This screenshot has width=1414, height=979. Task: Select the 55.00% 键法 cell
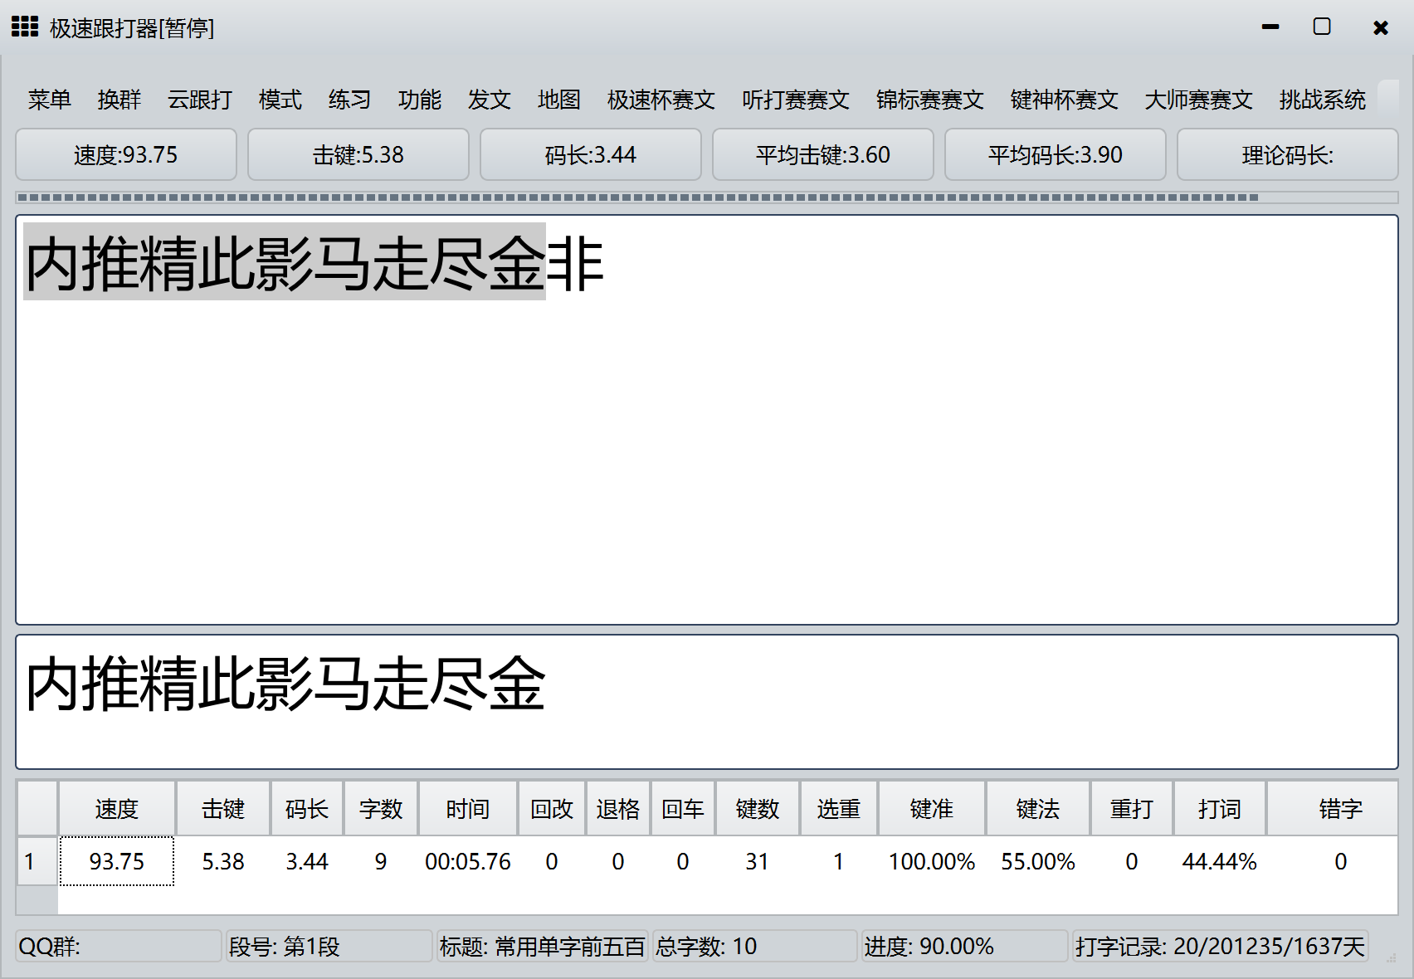point(1038,861)
